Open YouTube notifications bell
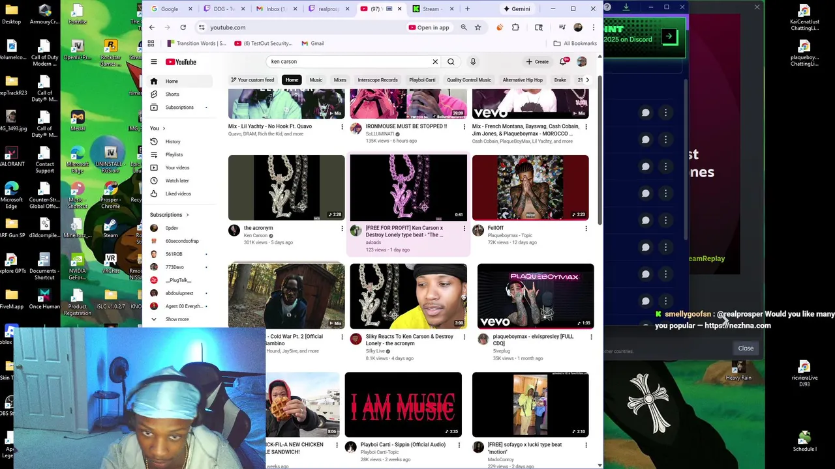 pyautogui.click(x=563, y=62)
